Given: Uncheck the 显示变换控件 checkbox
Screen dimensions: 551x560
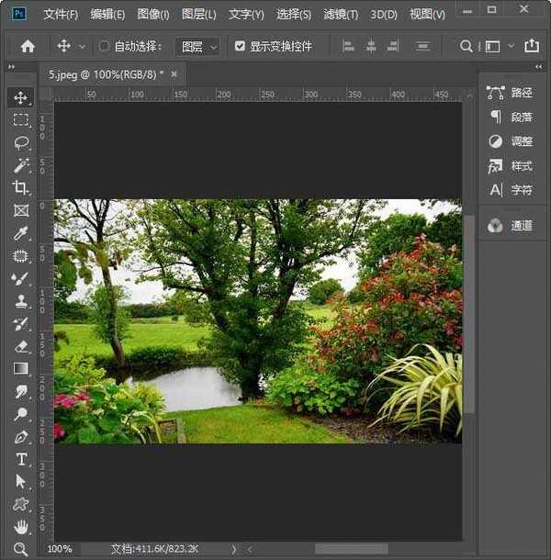Looking at the screenshot, I should point(240,46).
